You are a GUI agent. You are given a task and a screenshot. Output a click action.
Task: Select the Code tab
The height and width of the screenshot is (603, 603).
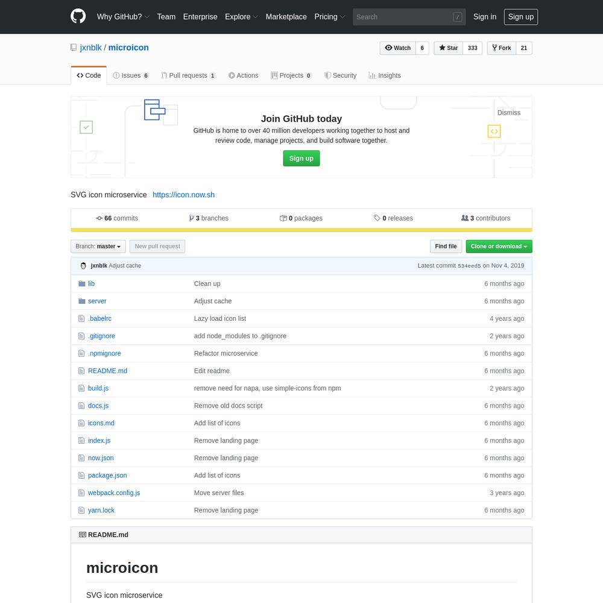pos(89,75)
